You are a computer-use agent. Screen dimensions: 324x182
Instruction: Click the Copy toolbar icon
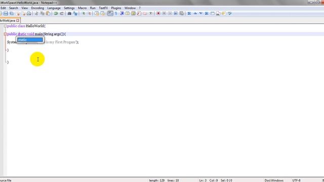pyautogui.click(x=43, y=14)
